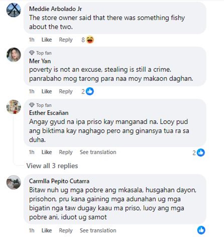224x237 pixels.
Task: See translation of Esther Escañan's comment
Action: point(98,152)
